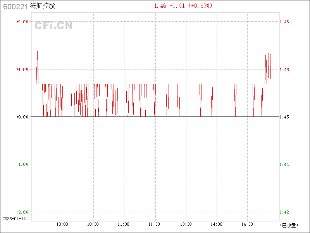Click the stock name 海航控股
The width and height of the screenshot is (310, 233).
[x=42, y=6]
